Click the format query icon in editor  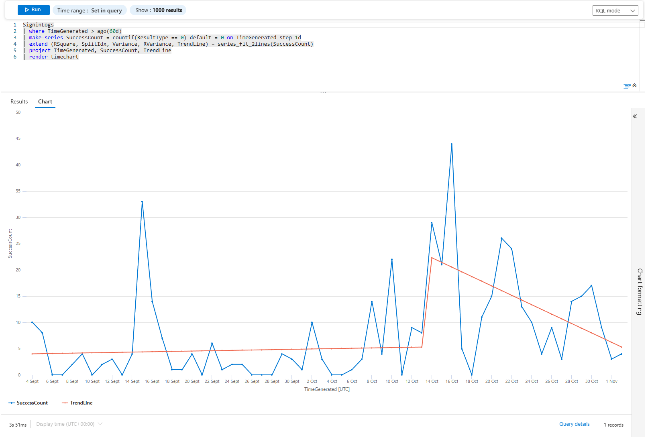(x=626, y=86)
